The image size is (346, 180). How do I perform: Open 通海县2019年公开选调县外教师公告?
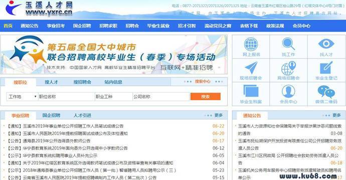tap(49, 141)
